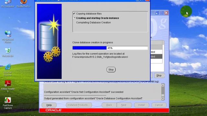Click the log files path text
Screen dimensions: 207x116
pos(100,57)
